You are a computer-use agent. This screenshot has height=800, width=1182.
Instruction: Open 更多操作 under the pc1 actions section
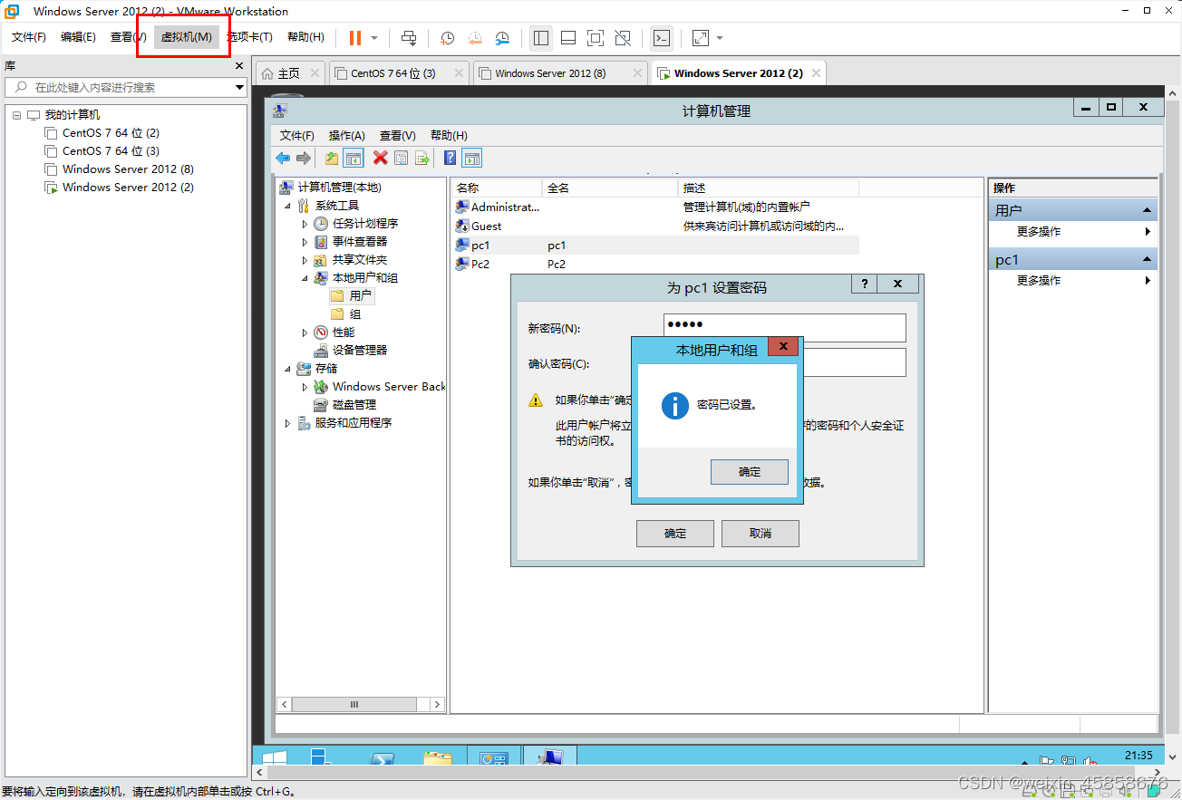coord(1073,281)
